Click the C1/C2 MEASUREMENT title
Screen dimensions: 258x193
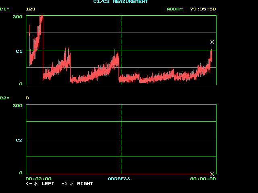click(121, 2)
